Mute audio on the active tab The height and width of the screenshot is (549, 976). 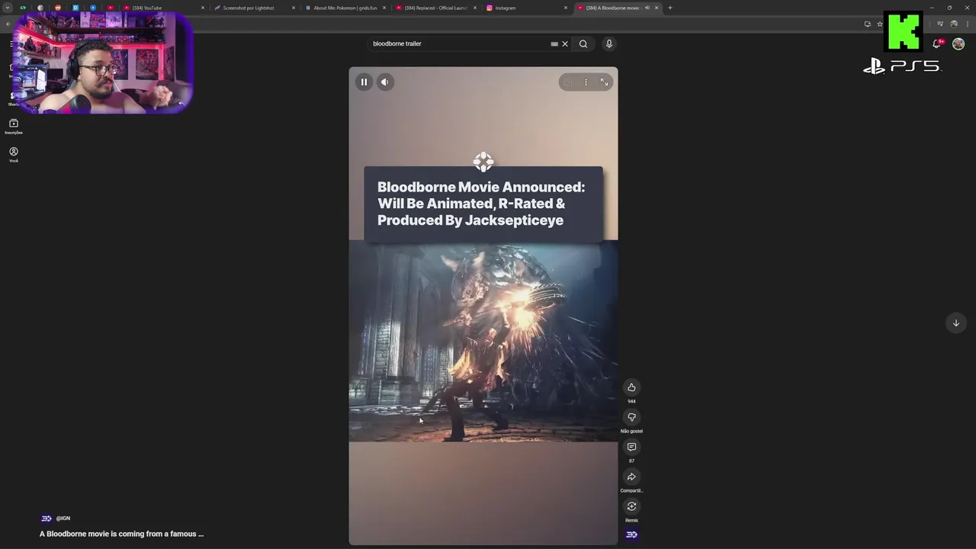tap(647, 8)
